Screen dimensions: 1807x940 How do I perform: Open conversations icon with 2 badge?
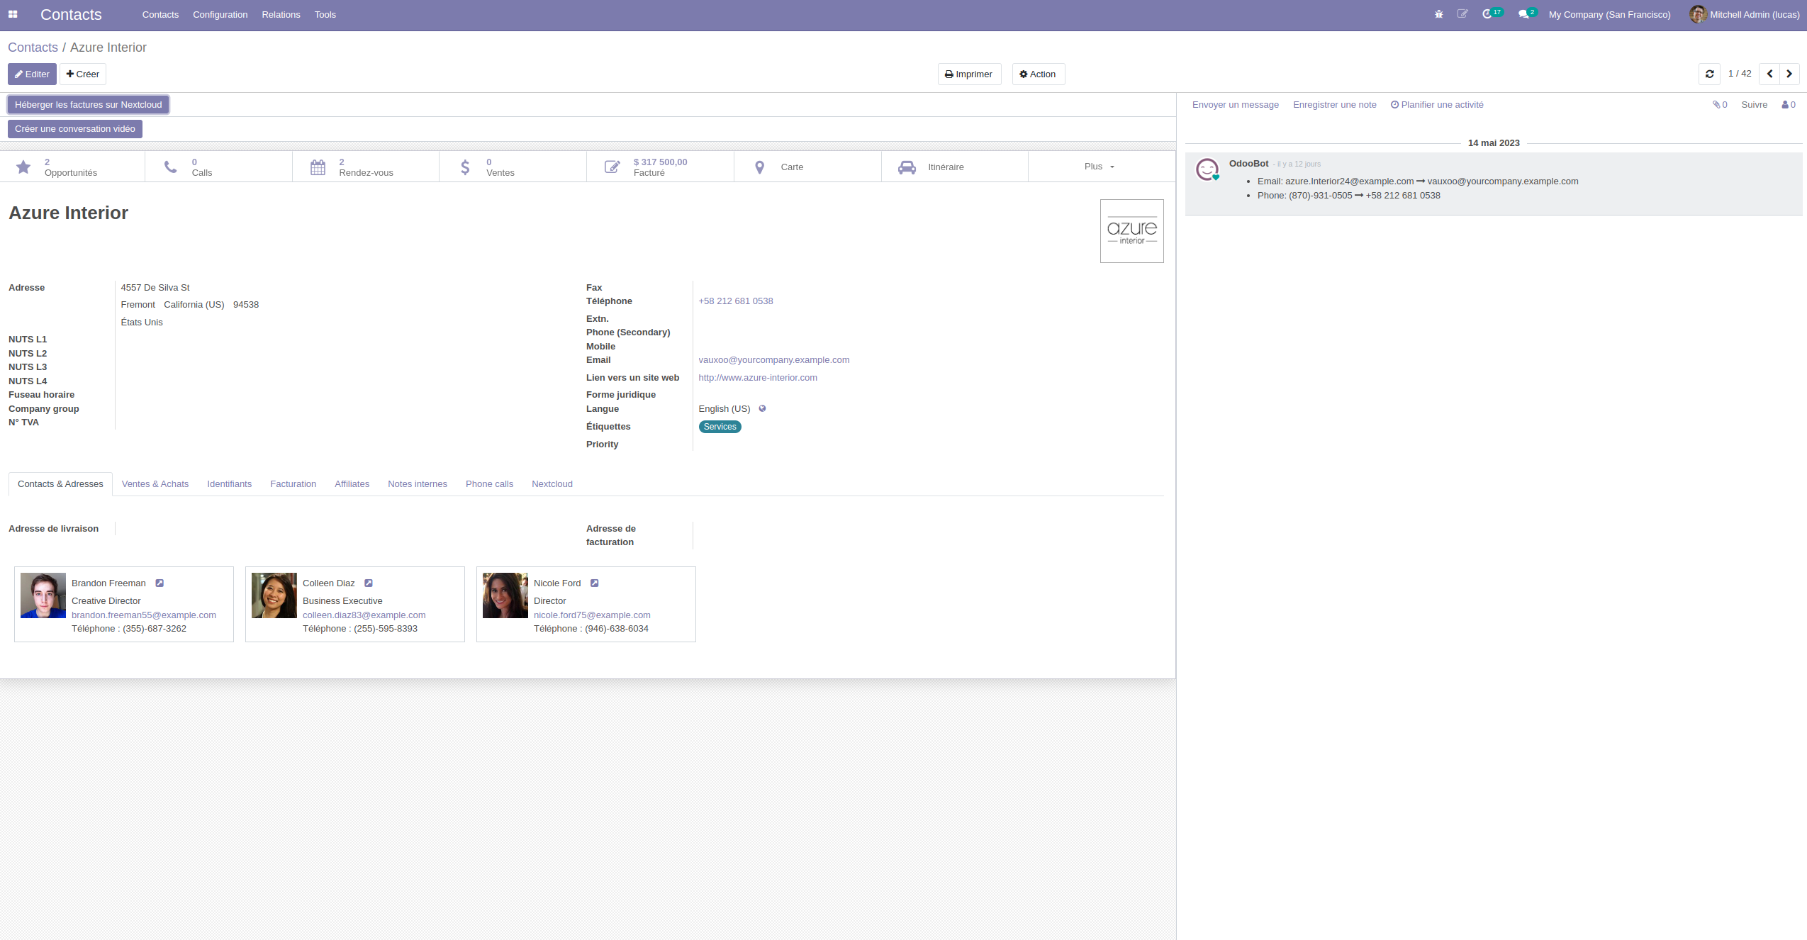(1527, 13)
